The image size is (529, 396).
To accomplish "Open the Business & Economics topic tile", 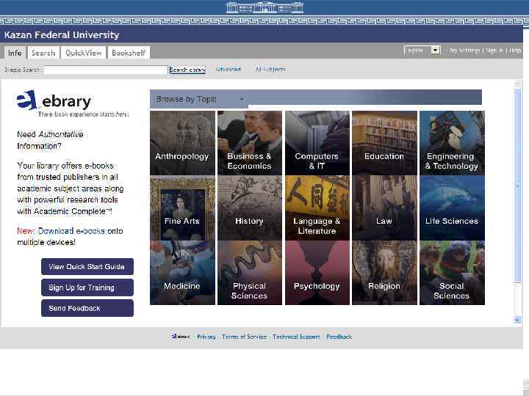I will 250,143.
